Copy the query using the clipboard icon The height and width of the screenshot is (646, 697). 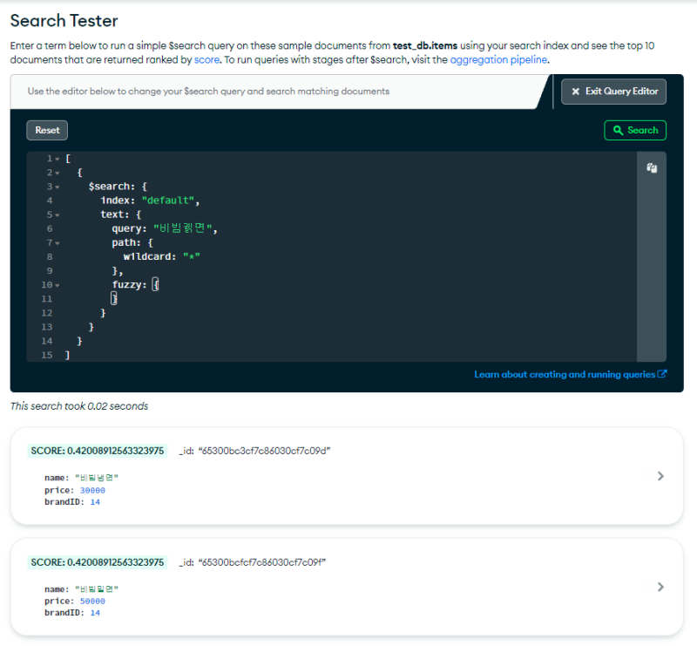click(651, 168)
